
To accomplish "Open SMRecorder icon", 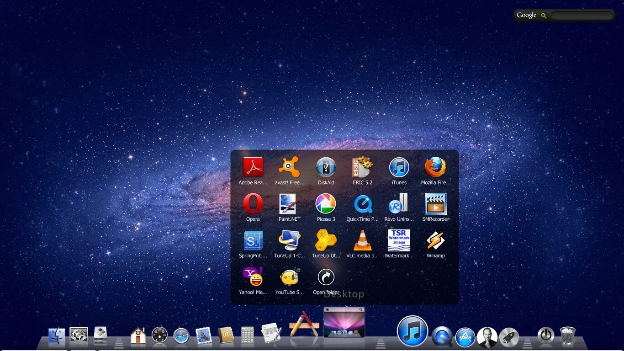I will [x=435, y=204].
